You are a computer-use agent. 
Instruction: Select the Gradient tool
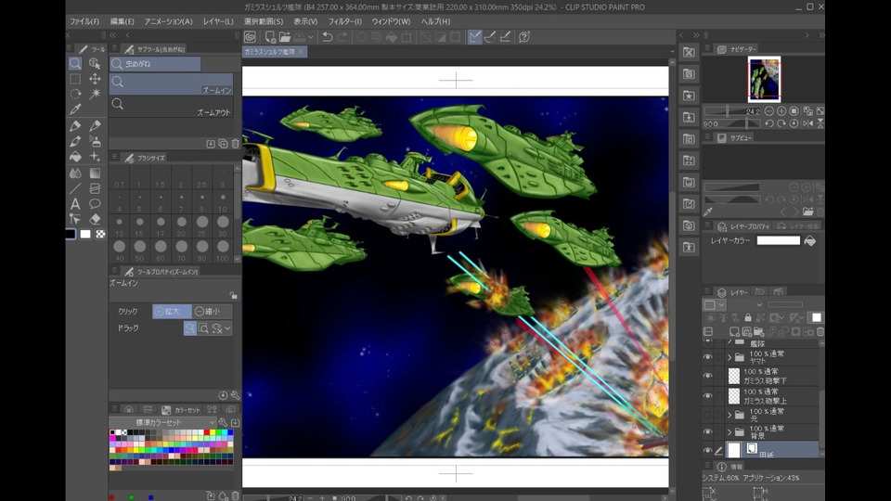coord(95,173)
